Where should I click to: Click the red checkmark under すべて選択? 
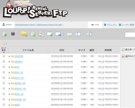tap(4, 52)
